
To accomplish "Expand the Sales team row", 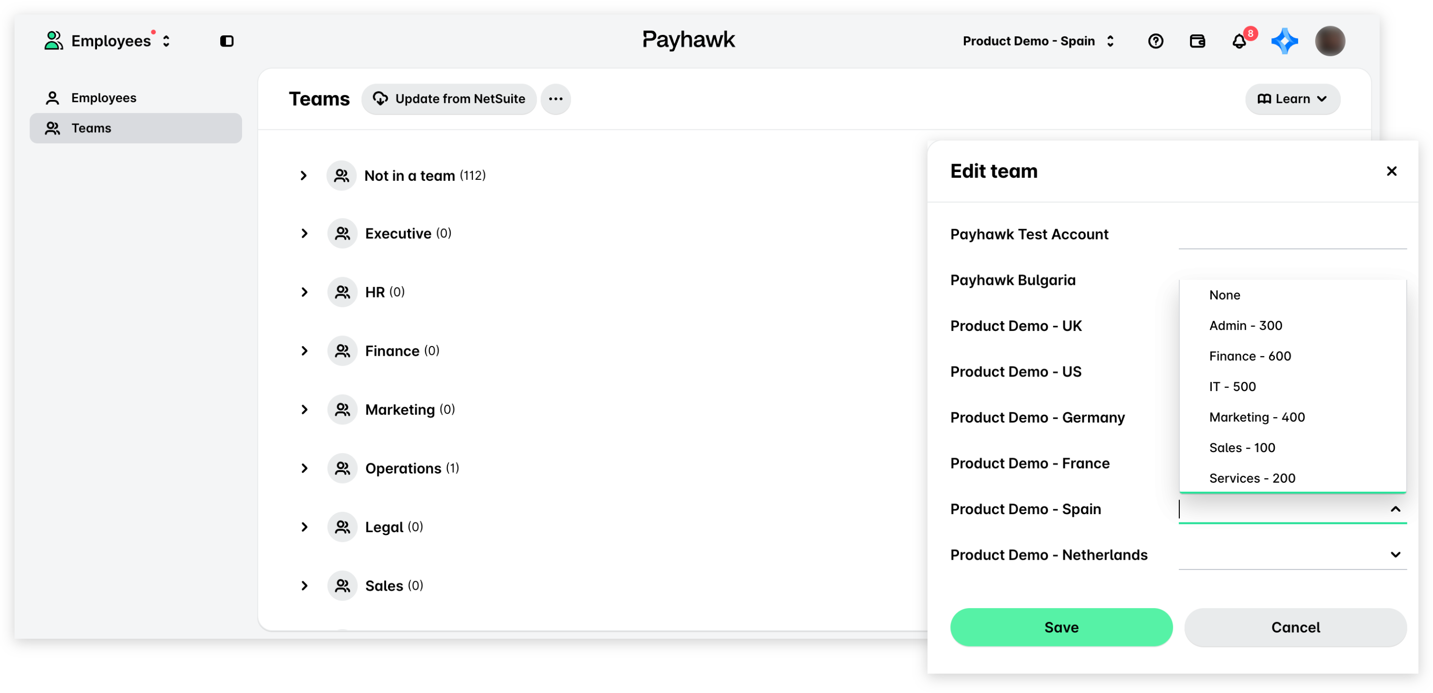I will click(304, 586).
